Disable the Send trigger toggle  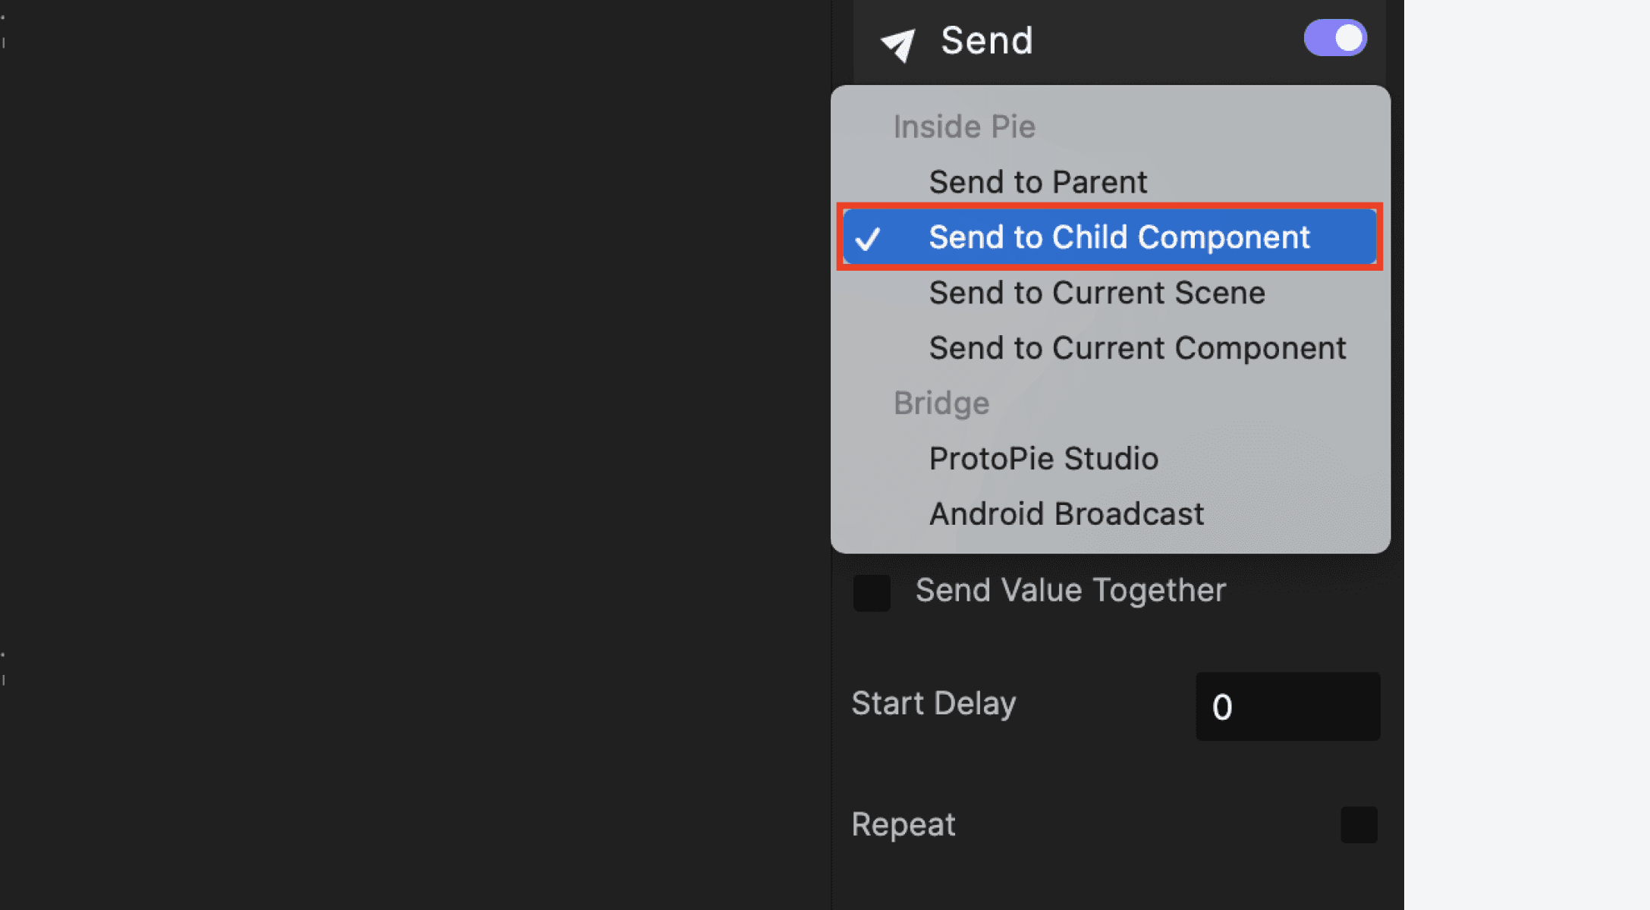coord(1334,37)
